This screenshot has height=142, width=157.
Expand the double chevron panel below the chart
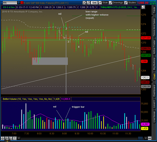[x=7, y=141]
